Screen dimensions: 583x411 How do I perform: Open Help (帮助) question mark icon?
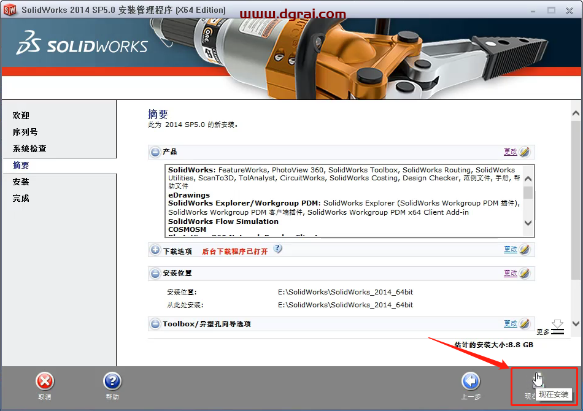tap(112, 382)
